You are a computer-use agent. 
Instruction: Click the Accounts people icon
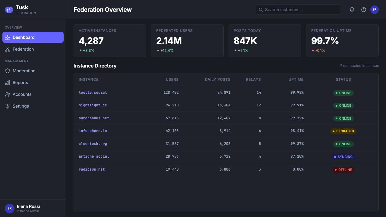point(8,94)
